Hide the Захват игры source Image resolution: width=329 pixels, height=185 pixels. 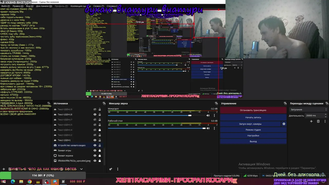[x=95, y=150]
